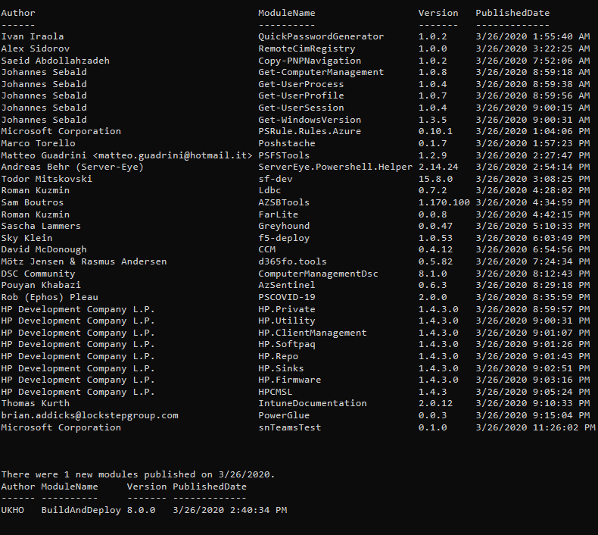The width and height of the screenshot is (598, 535).
Task: Click the author Alex Sidorov
Action: pyautogui.click(x=35, y=49)
